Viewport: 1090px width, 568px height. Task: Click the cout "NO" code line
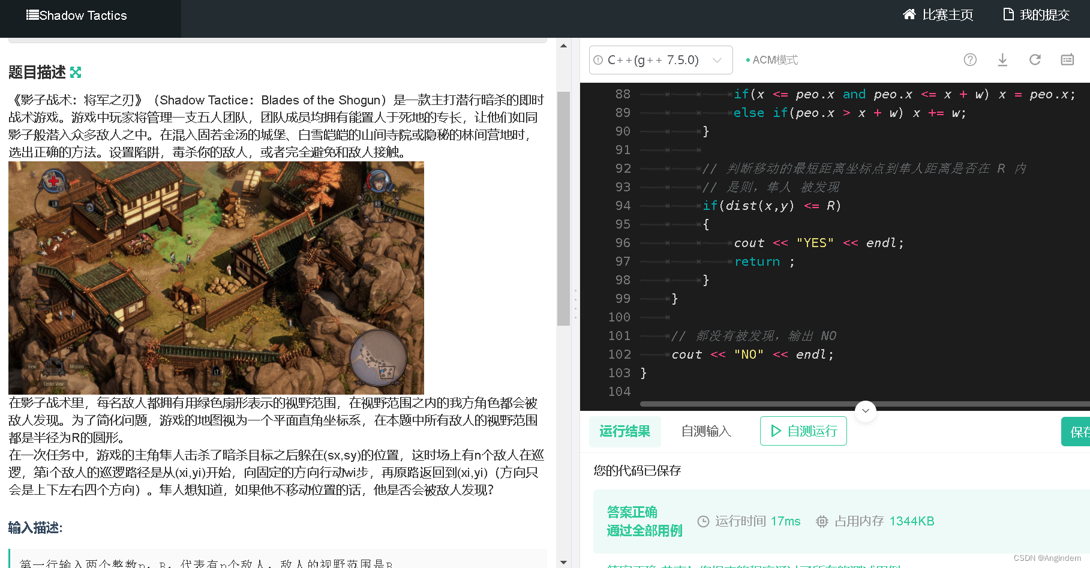(753, 354)
